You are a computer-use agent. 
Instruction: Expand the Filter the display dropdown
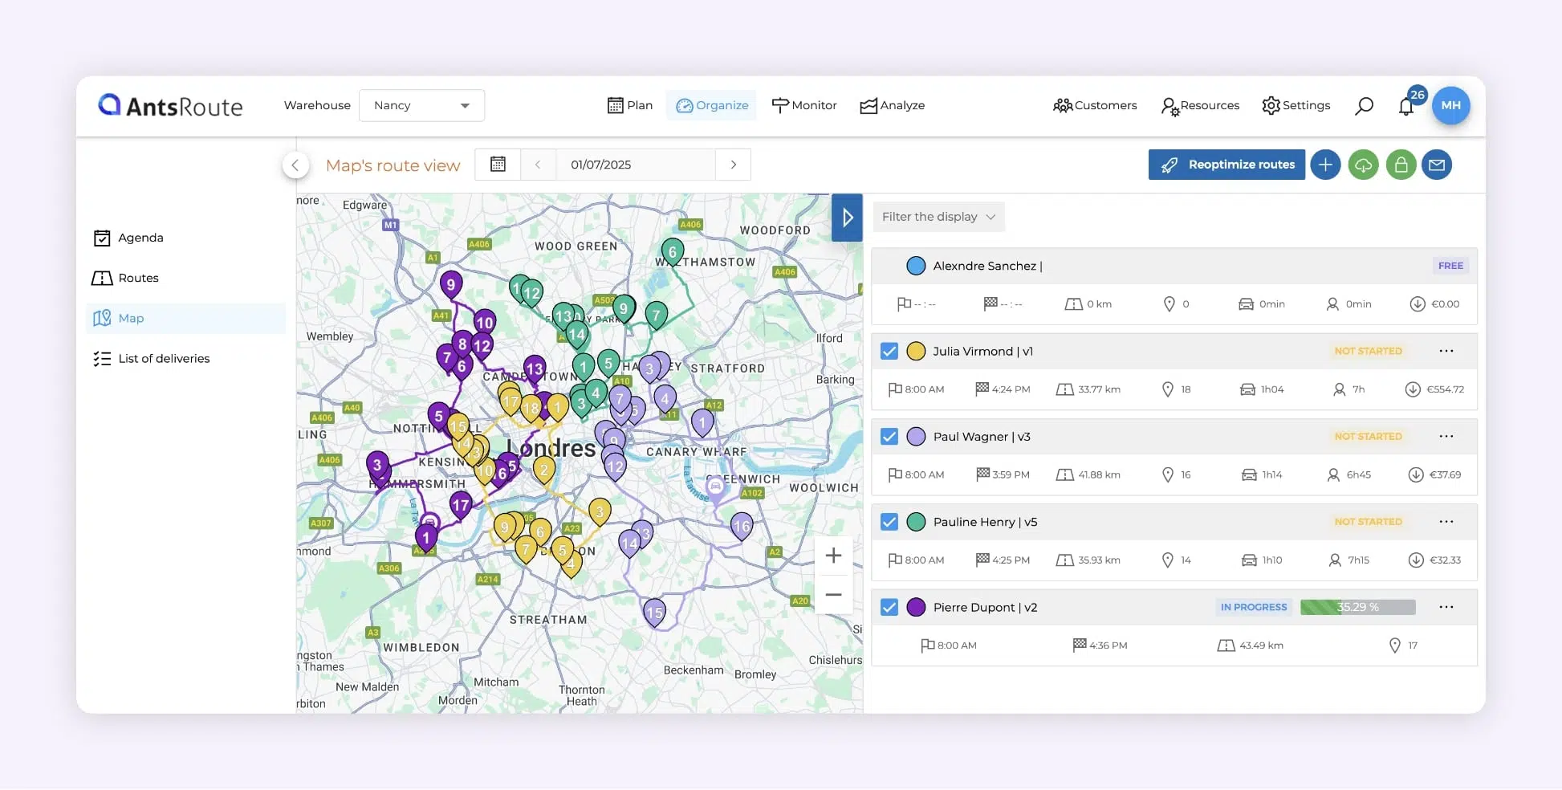938,217
